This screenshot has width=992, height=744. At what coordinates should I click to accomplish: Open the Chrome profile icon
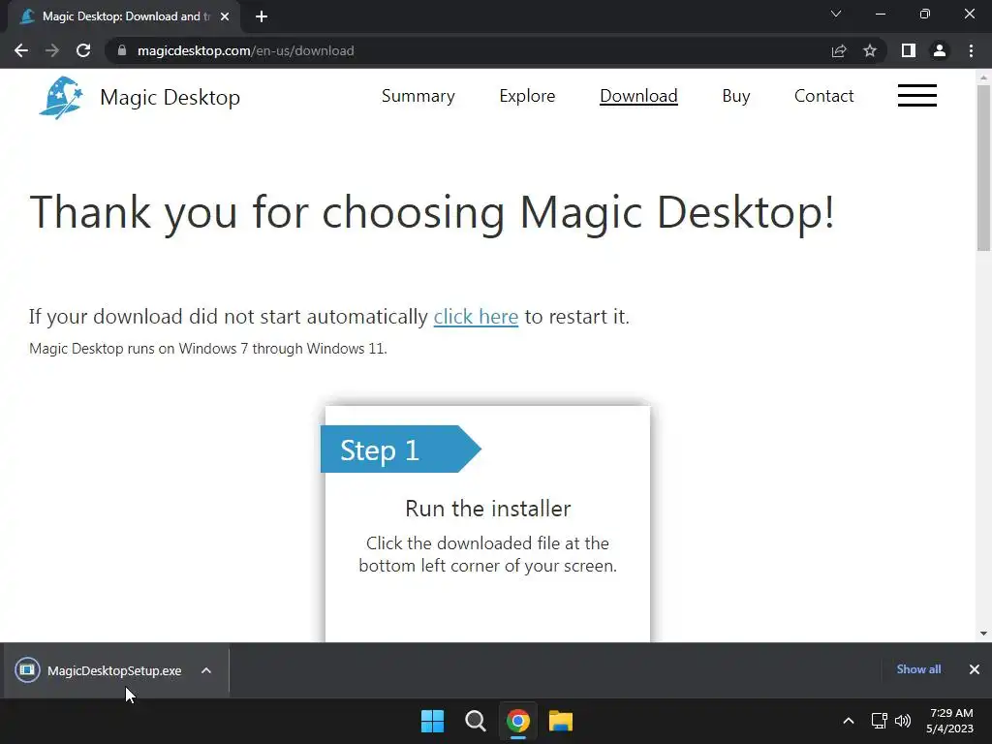940,50
